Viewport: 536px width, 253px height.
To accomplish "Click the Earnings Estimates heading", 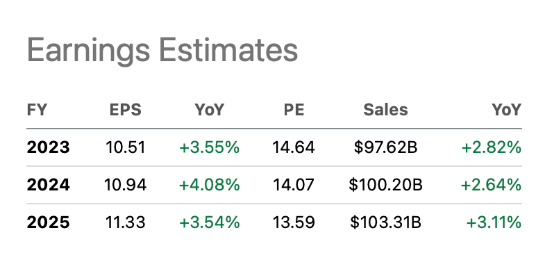I will tap(162, 51).
